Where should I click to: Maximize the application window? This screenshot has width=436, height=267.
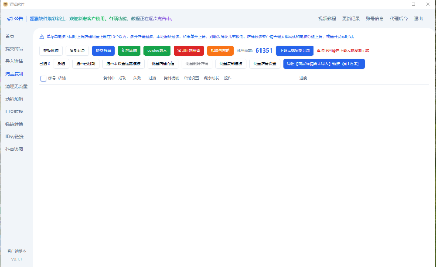click(413, 4)
